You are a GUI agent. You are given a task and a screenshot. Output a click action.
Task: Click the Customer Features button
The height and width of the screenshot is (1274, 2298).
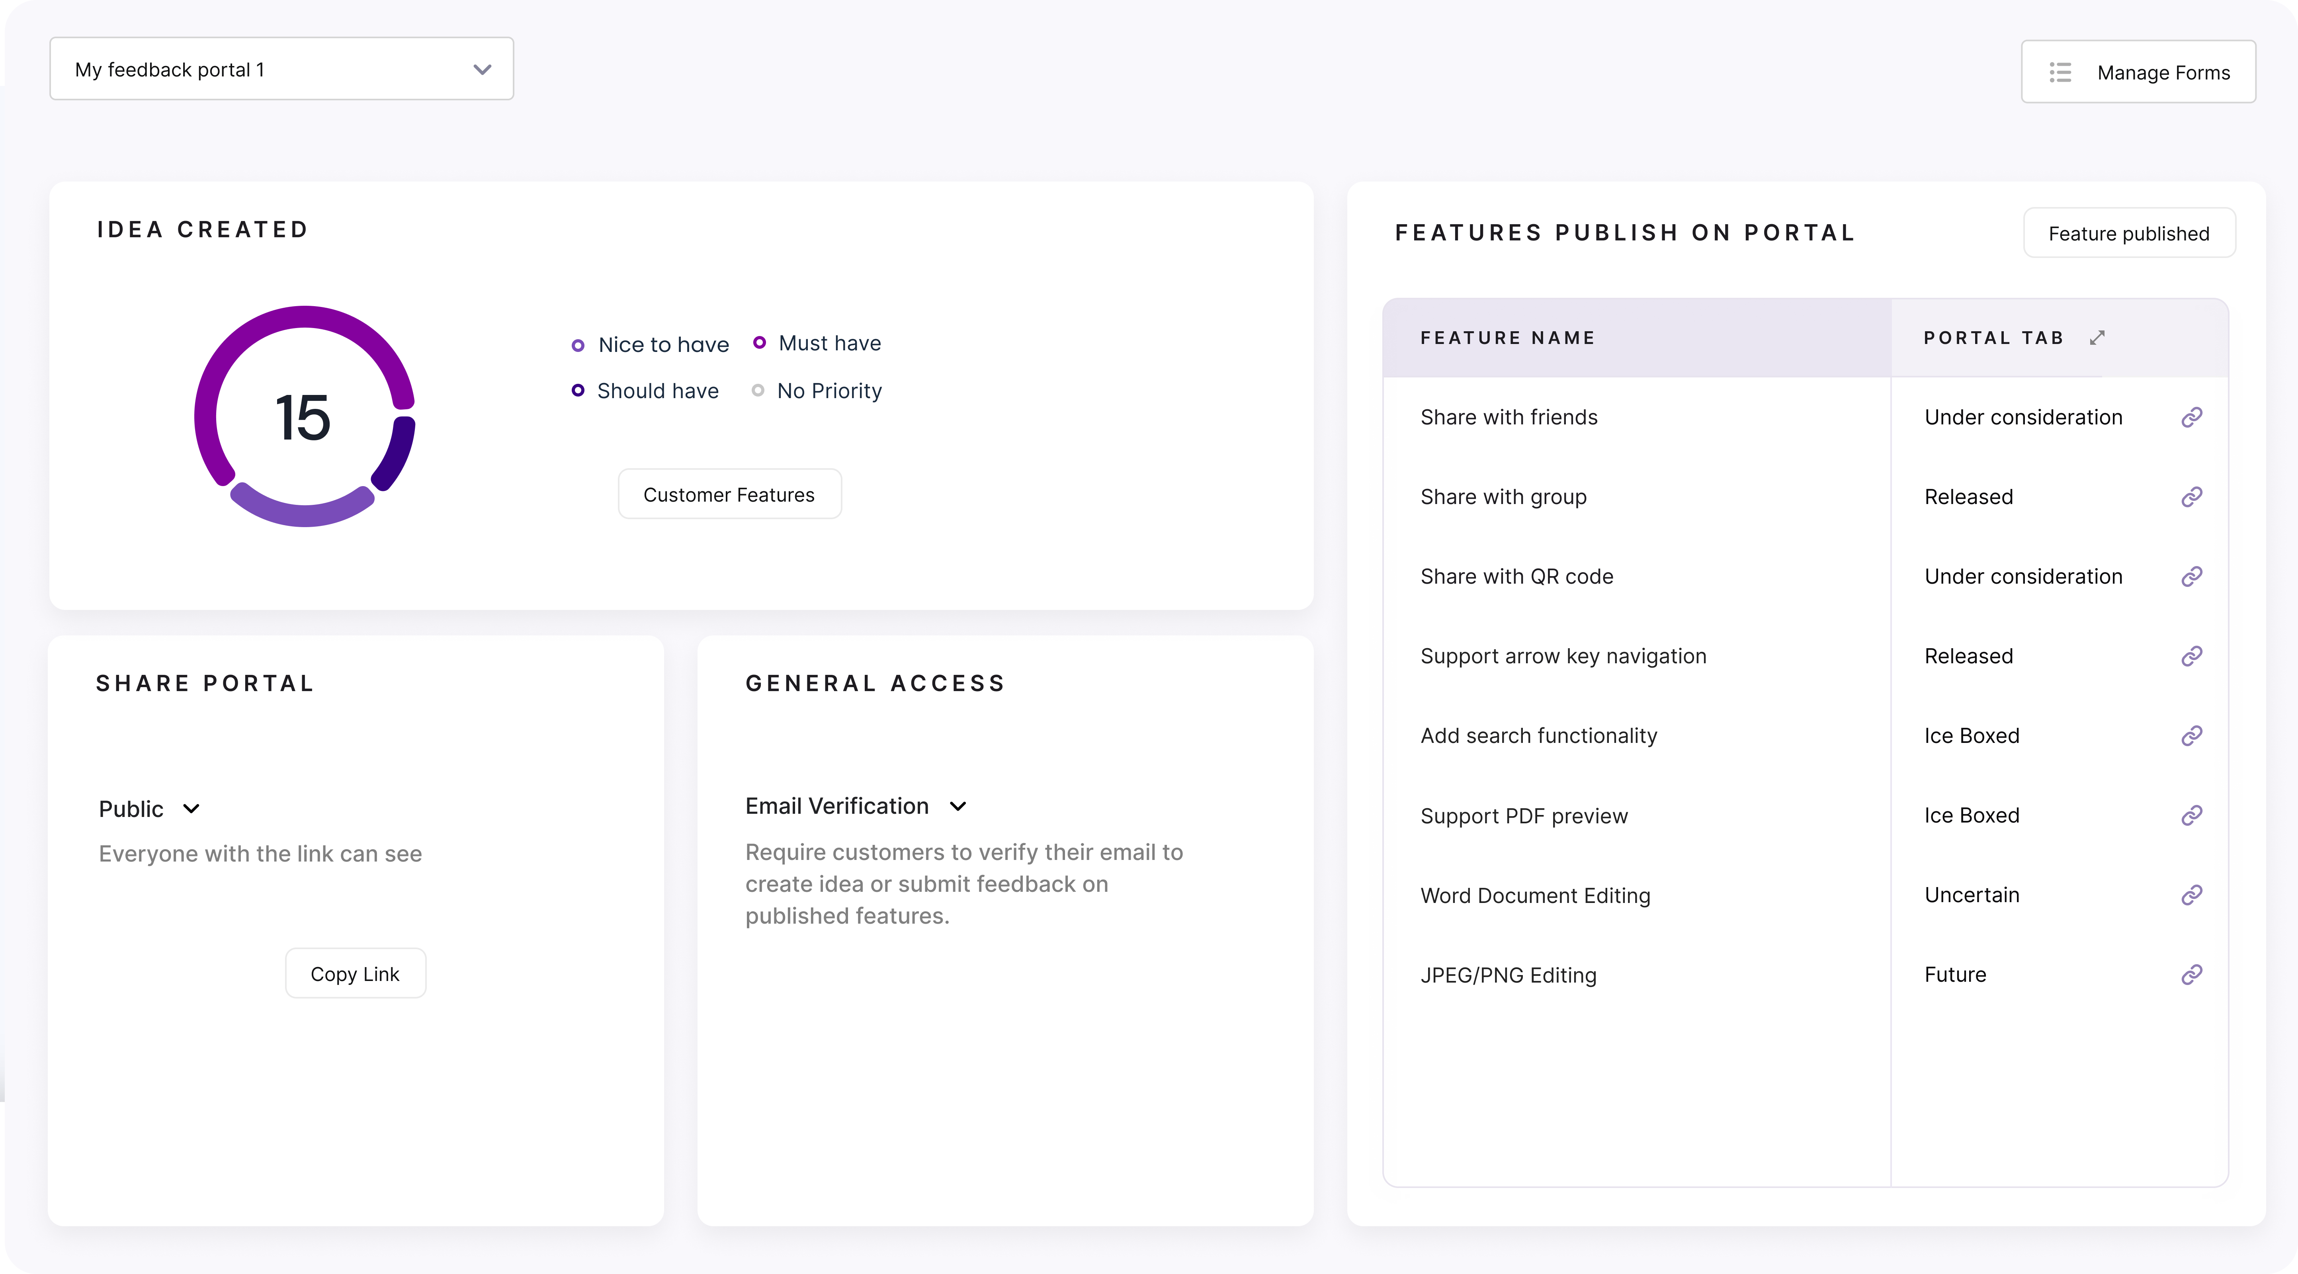point(729,494)
